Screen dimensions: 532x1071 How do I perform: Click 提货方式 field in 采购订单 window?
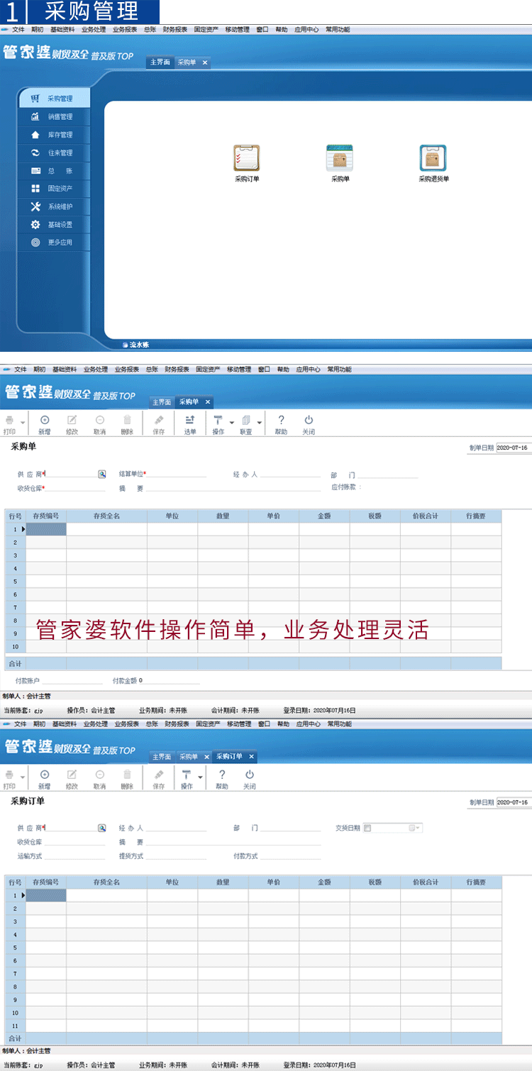[176, 856]
